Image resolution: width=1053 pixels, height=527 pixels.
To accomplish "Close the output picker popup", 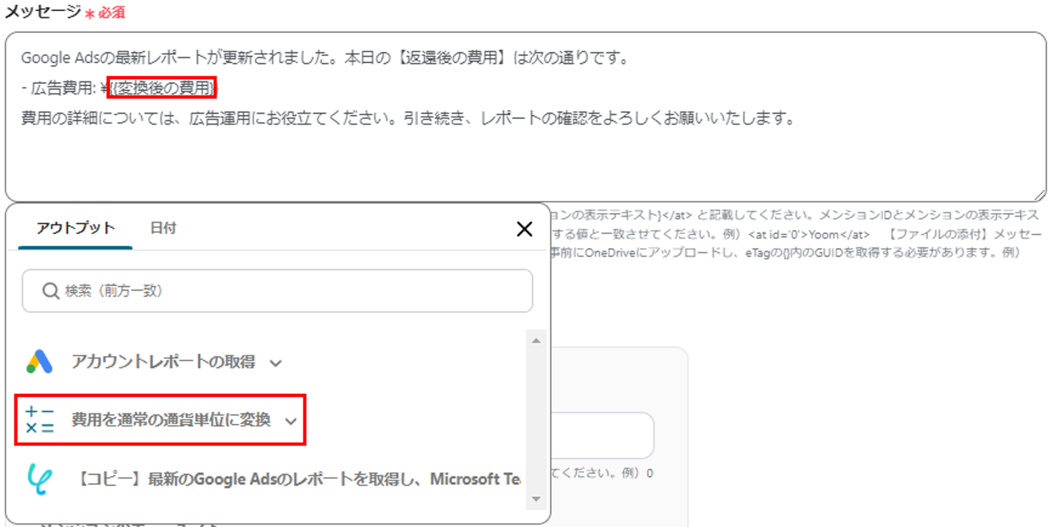I will pos(525,229).
